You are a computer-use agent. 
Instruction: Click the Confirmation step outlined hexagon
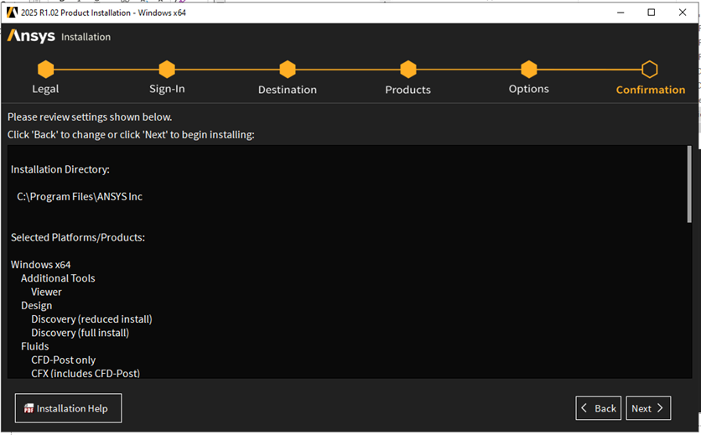[x=650, y=69]
